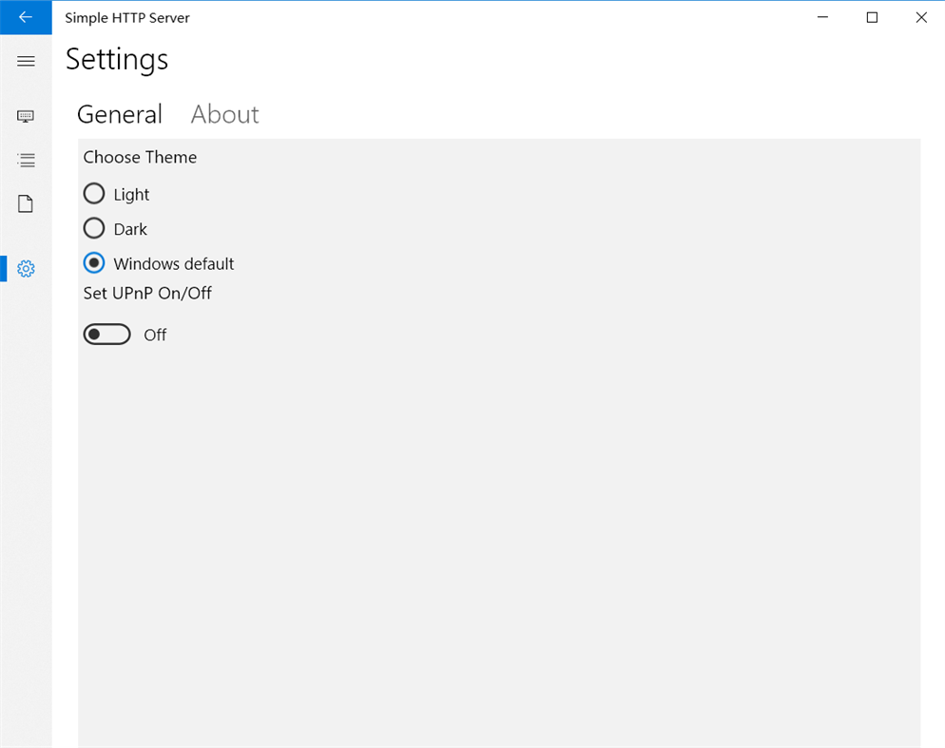Enable UPnP using the toggle switch
945x748 pixels.
pos(106,334)
